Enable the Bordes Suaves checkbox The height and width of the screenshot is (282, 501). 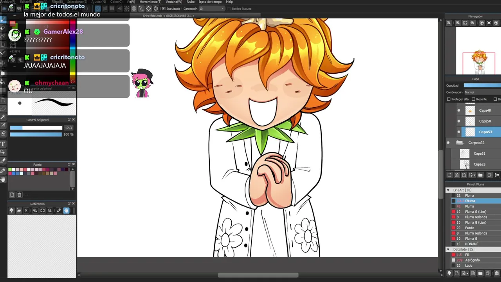pyautogui.click(x=229, y=9)
